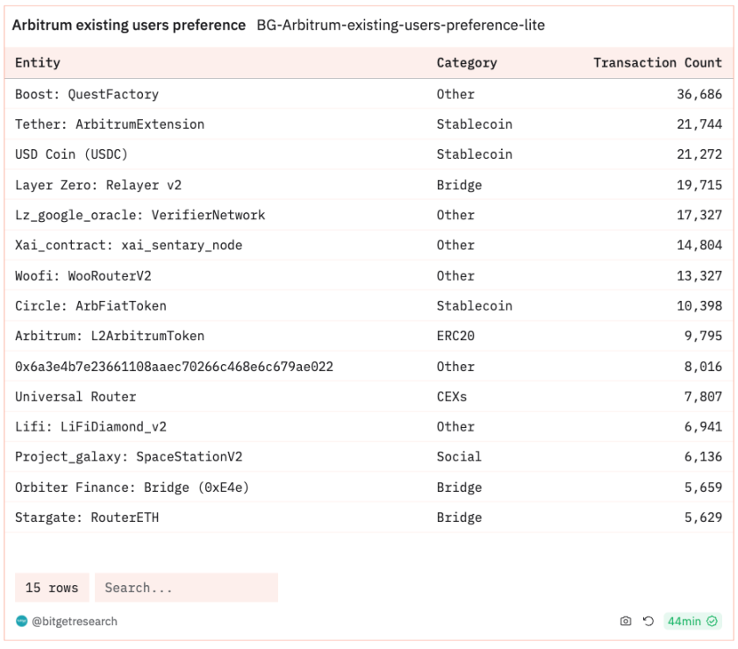Select the Tether: ArbitrumExtension row

coord(369,125)
